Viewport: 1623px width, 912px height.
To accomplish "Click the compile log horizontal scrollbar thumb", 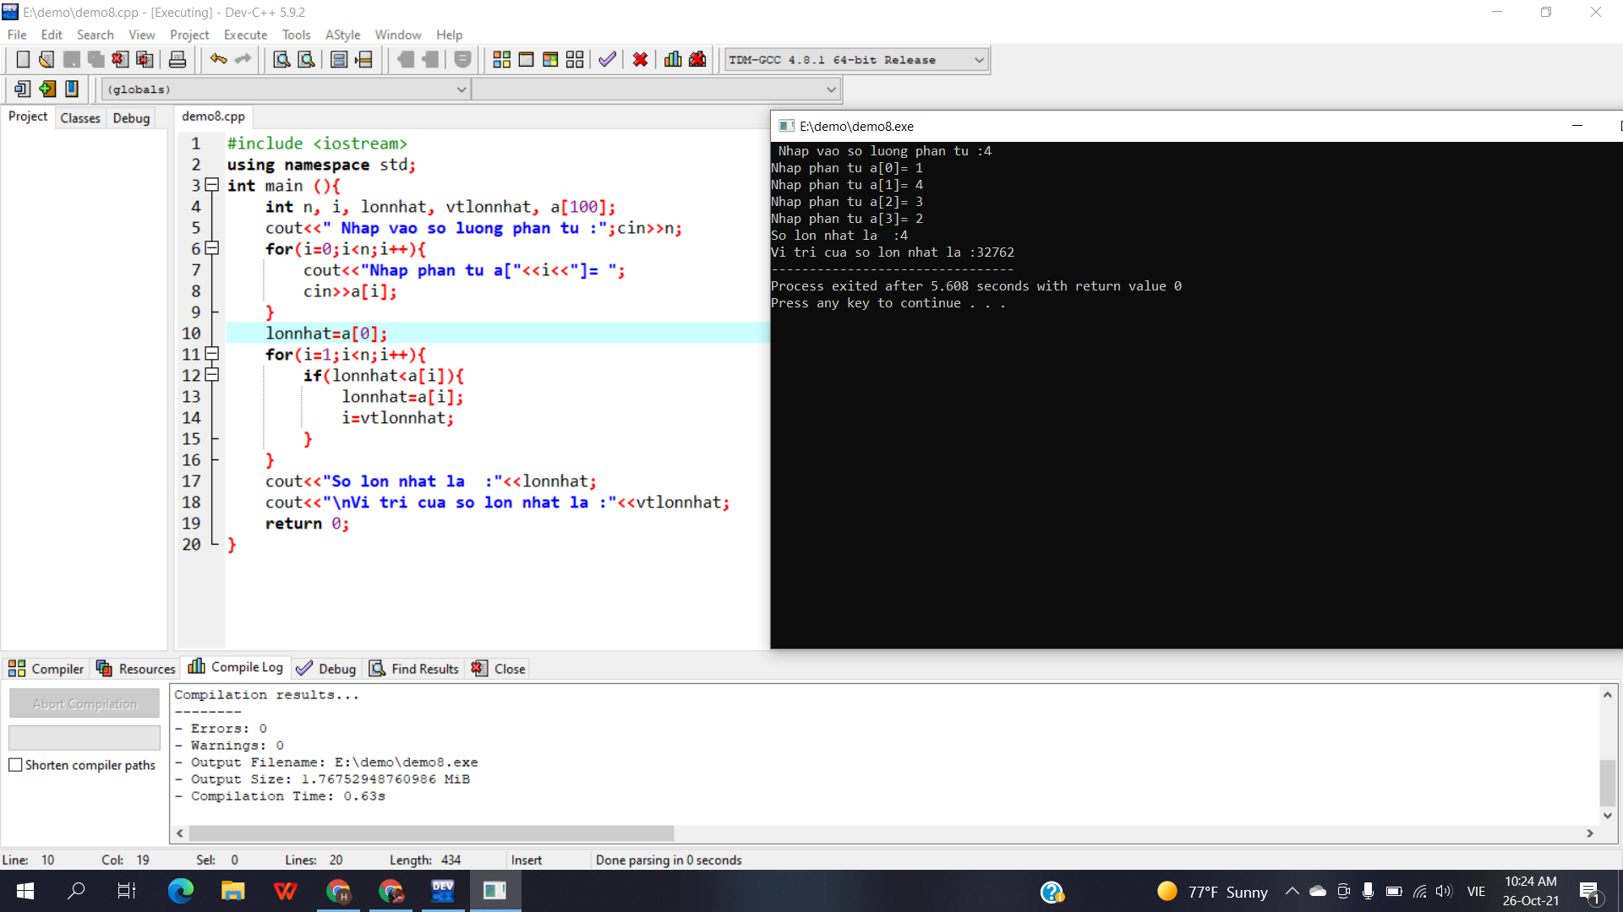I will [431, 833].
